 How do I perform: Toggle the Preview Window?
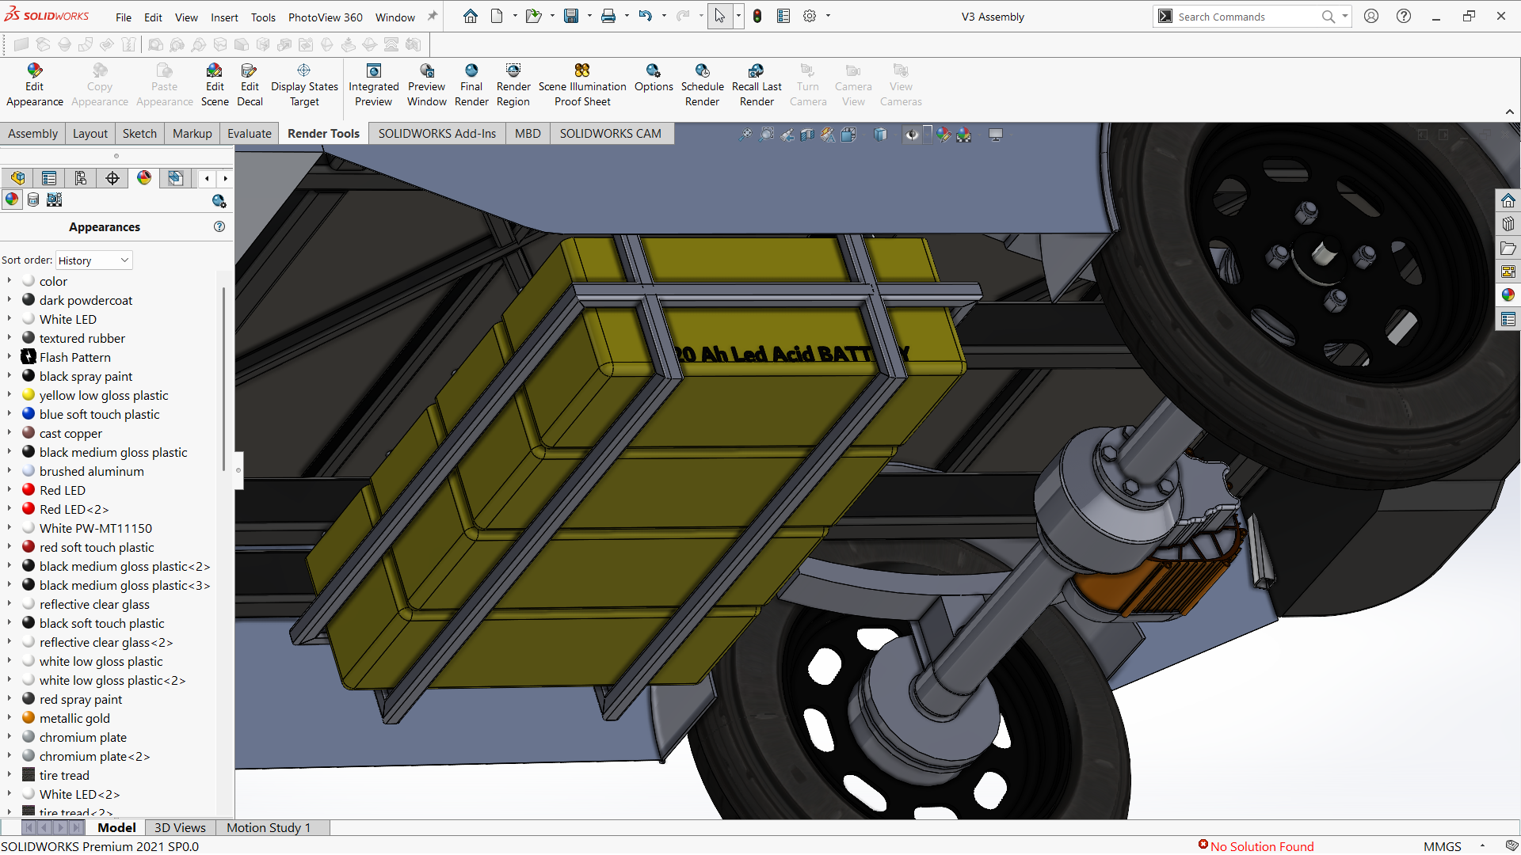pos(427,85)
